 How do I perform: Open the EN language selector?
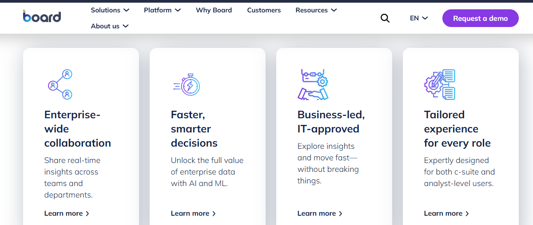[x=419, y=18]
